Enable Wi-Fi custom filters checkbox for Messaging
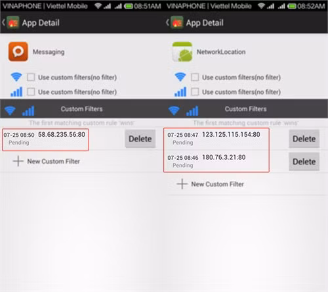 click(31, 77)
